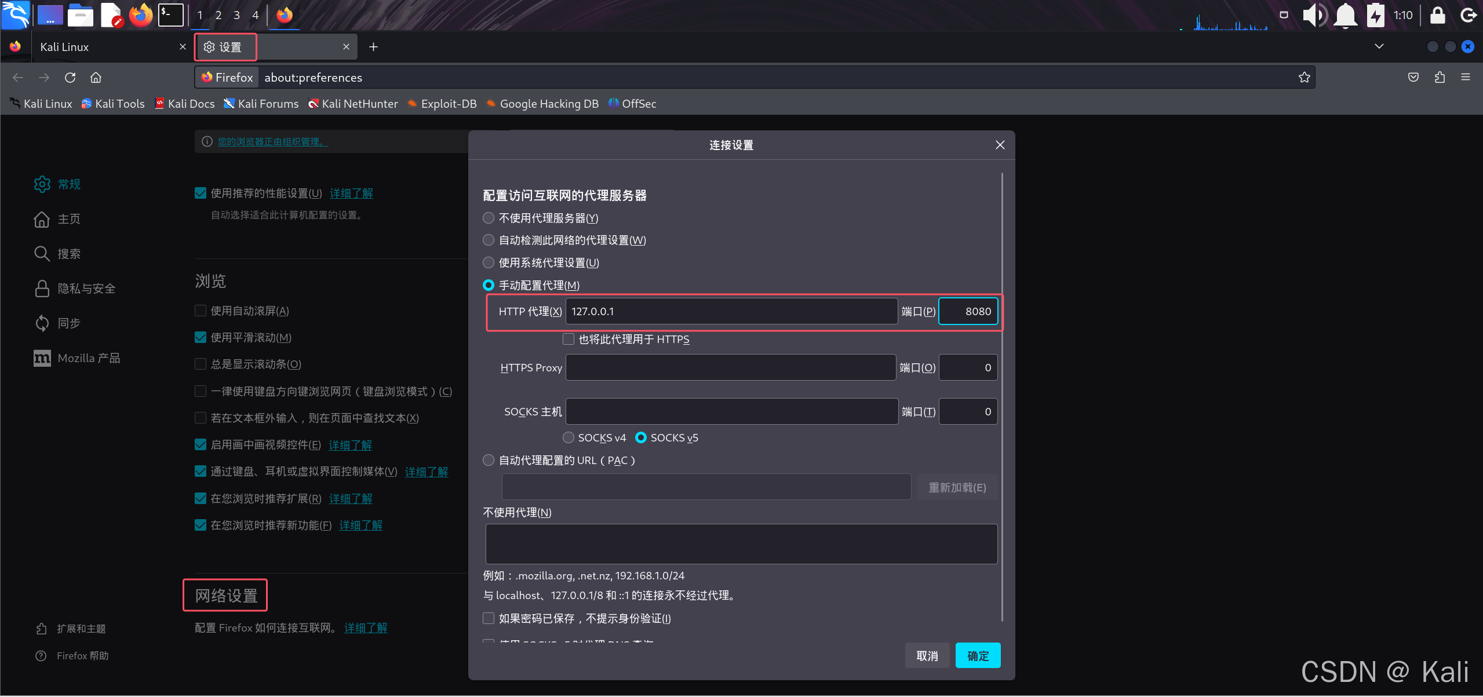Screen dimensions: 1483x697
Task: Launch terminal from the taskbar
Action: click(x=171, y=15)
